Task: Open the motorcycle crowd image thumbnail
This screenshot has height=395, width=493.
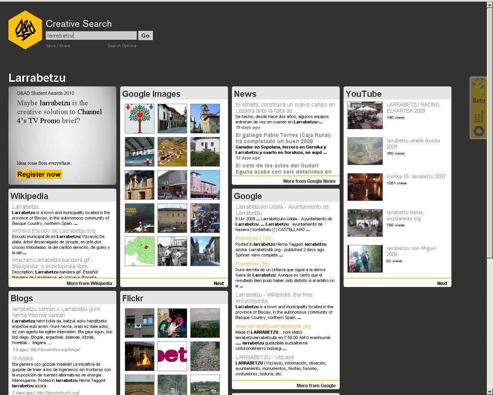Action: tap(205, 218)
